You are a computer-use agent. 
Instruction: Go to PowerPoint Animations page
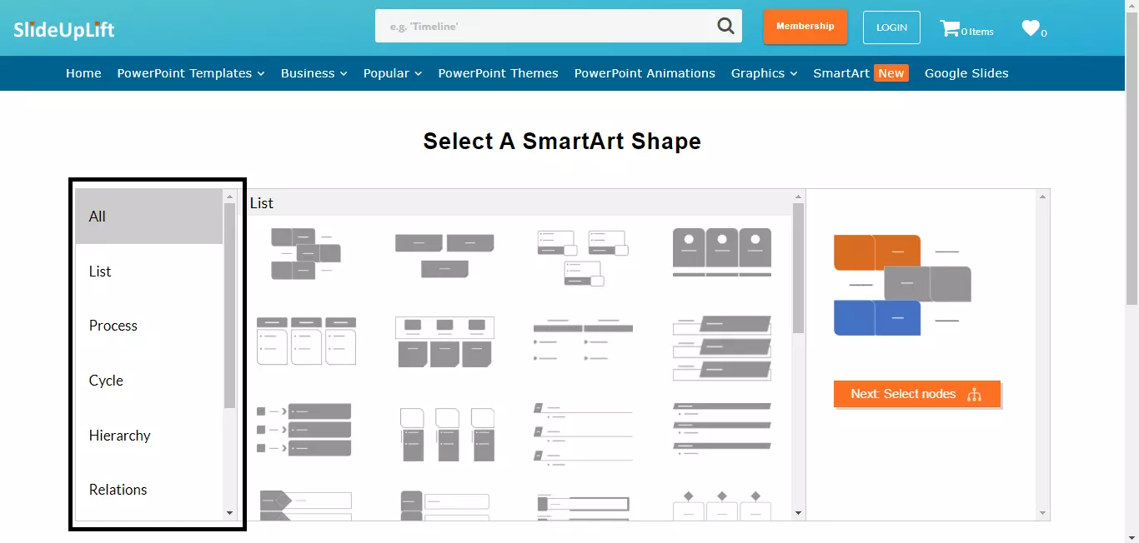pos(645,73)
